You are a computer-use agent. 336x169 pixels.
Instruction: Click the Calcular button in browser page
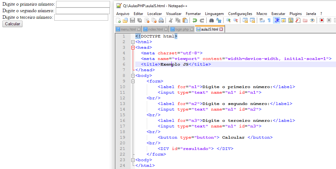12,24
